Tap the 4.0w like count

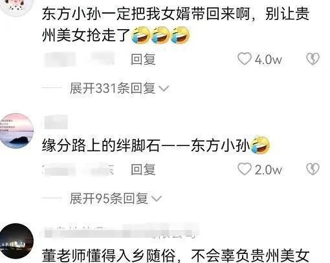click(268, 59)
